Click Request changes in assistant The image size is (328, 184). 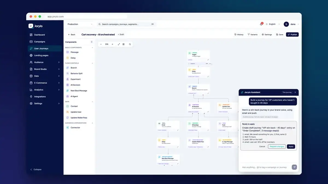pyautogui.click(x=277, y=146)
